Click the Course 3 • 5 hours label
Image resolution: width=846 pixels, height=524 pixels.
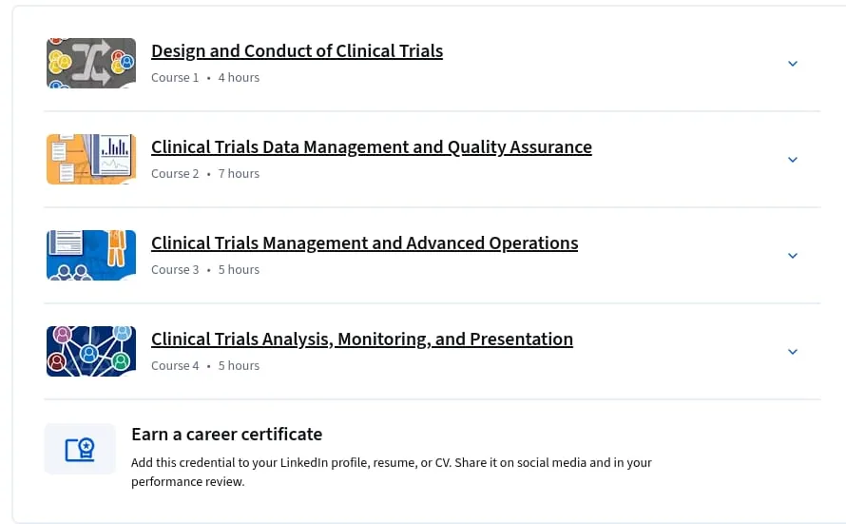pyautogui.click(x=205, y=270)
